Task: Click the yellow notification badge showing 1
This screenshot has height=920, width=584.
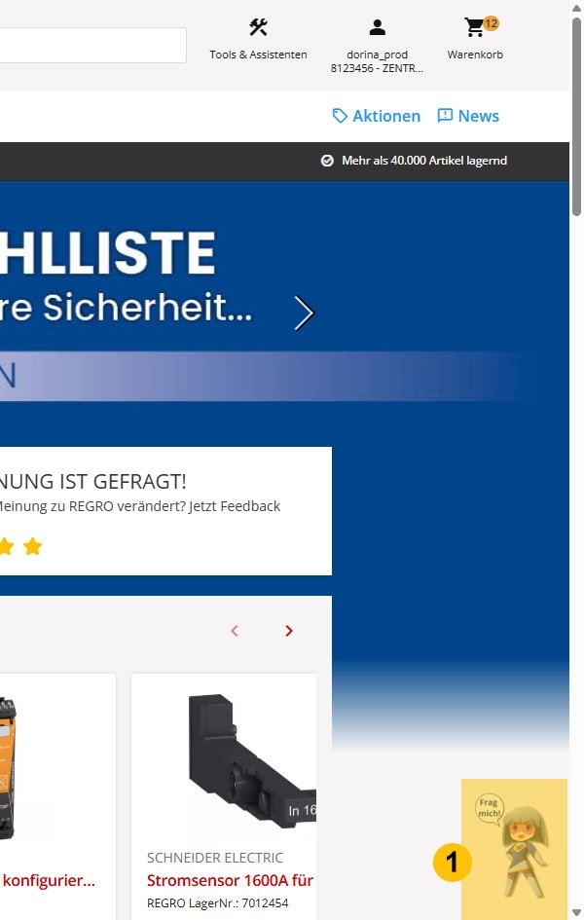Action: pos(452,862)
